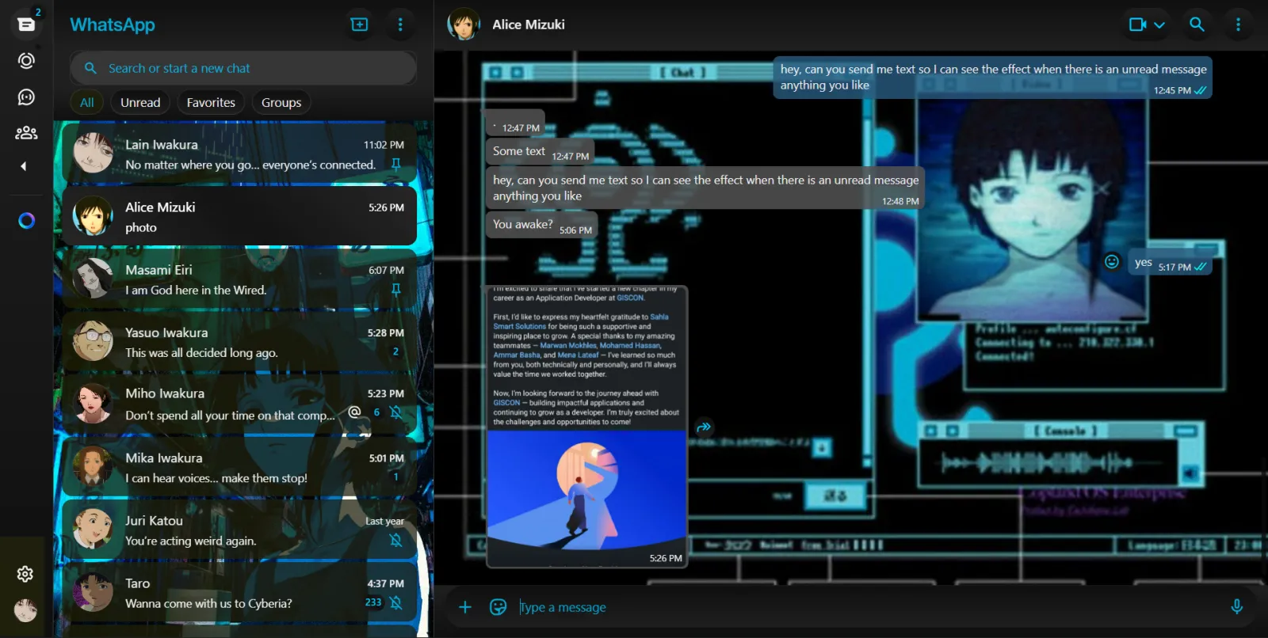Viewport: 1268px width, 638px height.
Task: Click Alice Mizuki's avatar in the chat list
Action: [93, 216]
